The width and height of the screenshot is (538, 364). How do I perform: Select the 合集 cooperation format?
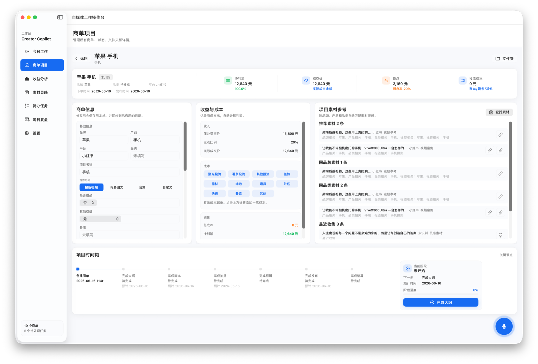(x=142, y=187)
